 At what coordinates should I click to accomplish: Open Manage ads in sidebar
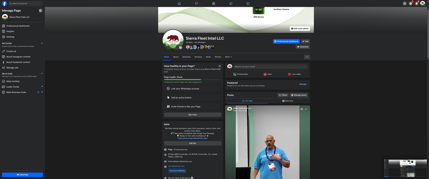pyautogui.click(x=22, y=68)
